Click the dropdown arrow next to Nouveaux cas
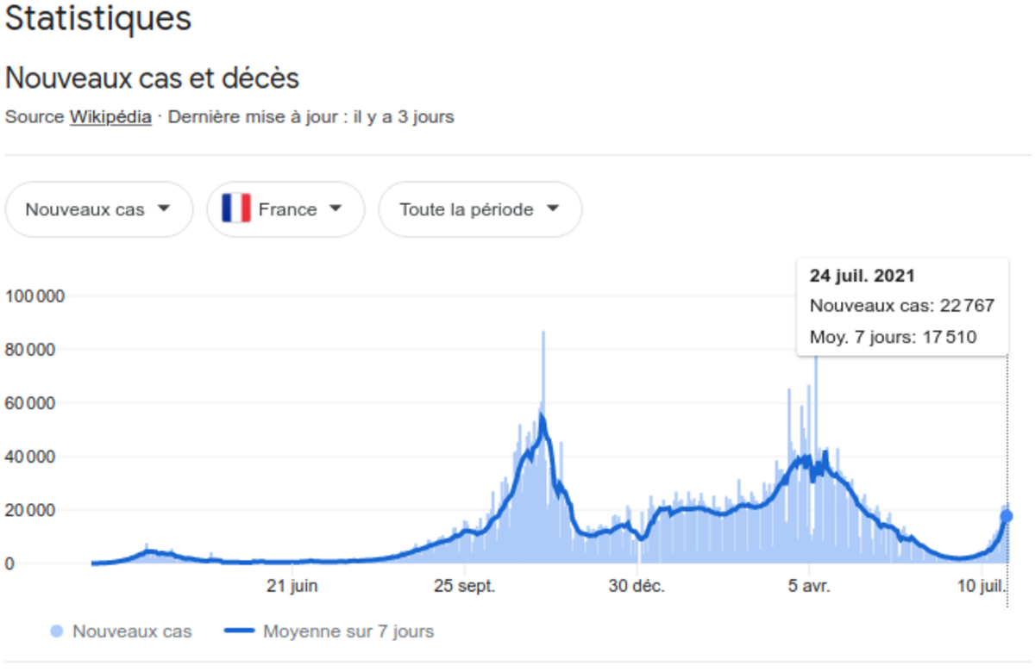The image size is (1035, 672). 163,209
